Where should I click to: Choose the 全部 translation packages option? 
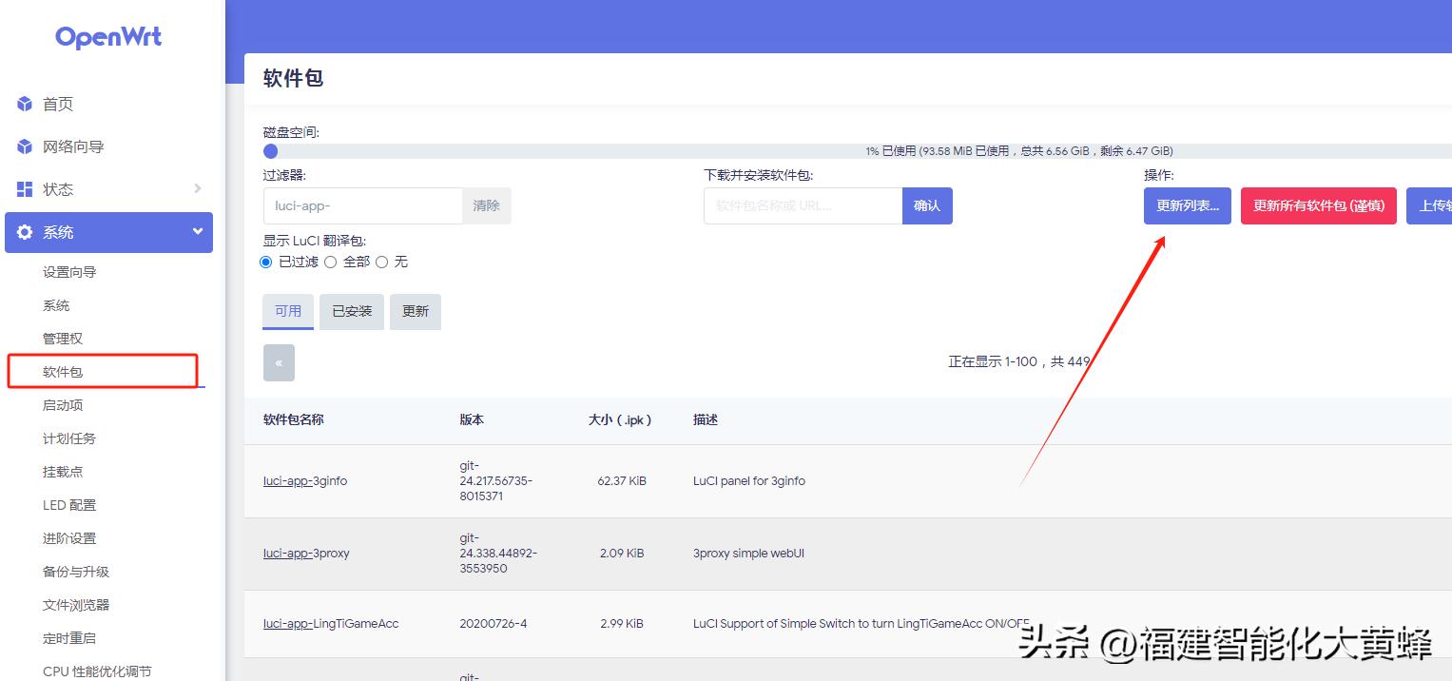[331, 262]
